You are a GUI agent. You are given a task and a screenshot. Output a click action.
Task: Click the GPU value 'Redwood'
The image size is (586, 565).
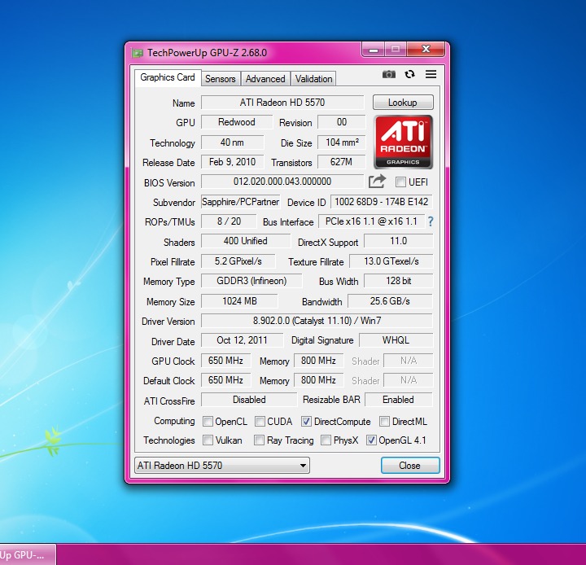(237, 122)
